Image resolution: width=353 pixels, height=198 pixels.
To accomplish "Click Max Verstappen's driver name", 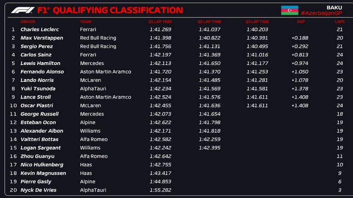I will pyautogui.click(x=42, y=38).
